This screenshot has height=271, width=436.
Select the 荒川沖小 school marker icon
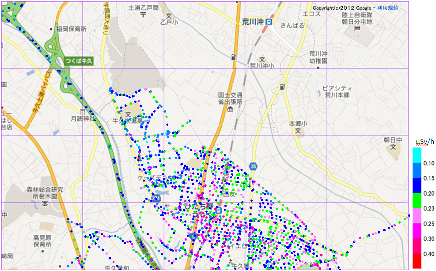coord(262,60)
